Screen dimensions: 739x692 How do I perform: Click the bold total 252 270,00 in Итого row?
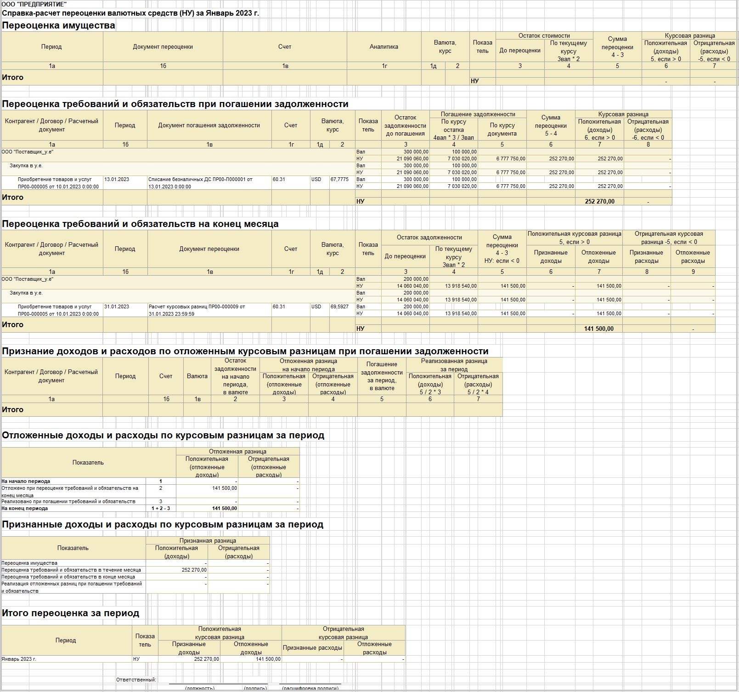pyautogui.click(x=599, y=201)
